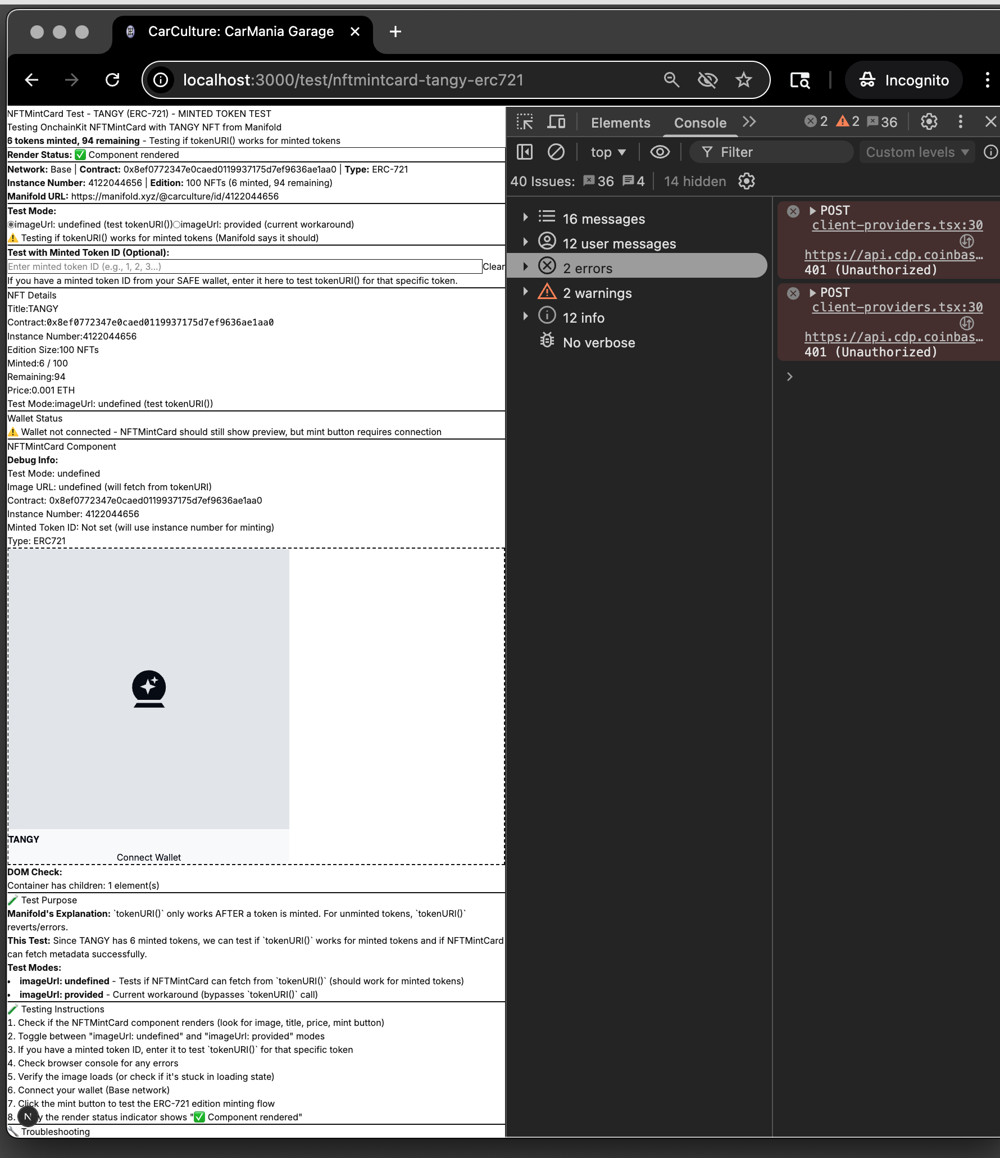Screen dimensions: 1000x1158
Task: Clear the console with the ban icon
Action: pyautogui.click(x=556, y=152)
